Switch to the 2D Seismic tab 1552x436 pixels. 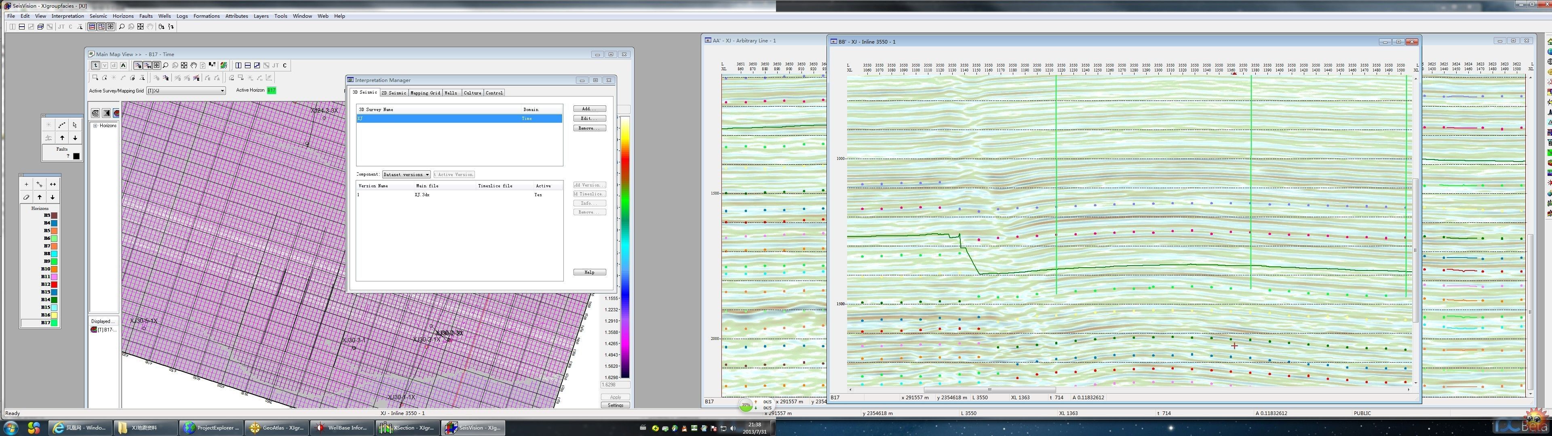tap(394, 93)
